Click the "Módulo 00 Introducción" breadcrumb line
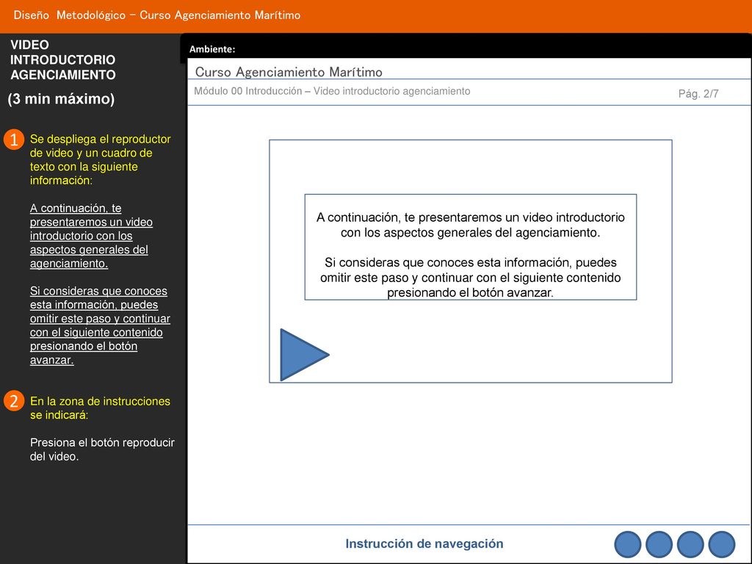 click(x=332, y=91)
